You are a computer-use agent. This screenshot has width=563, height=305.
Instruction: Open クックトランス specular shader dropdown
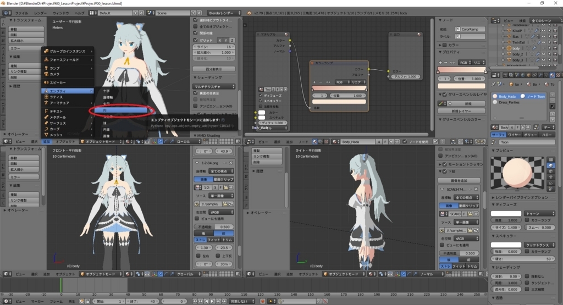point(539,245)
